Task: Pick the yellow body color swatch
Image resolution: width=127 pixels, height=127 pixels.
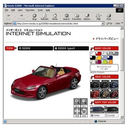Action: (x=98, y=58)
